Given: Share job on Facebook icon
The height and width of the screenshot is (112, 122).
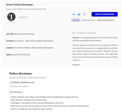Looking at the screenshot, I should tap(85, 14).
